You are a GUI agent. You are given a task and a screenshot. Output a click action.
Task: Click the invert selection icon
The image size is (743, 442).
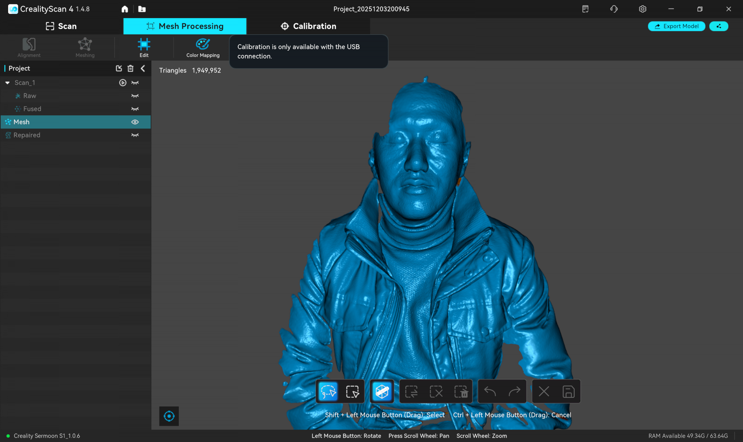[411, 392]
